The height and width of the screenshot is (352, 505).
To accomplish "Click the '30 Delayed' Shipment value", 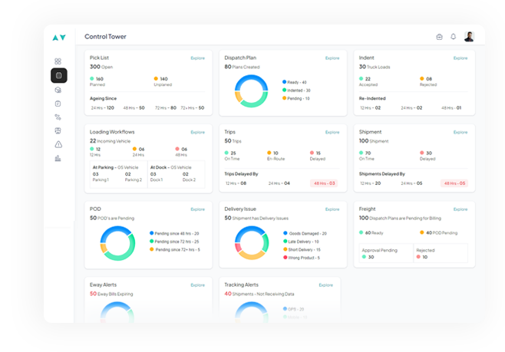I will 427,156.
